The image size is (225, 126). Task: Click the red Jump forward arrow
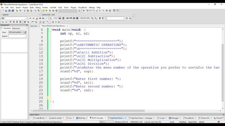click(x=6, y=22)
